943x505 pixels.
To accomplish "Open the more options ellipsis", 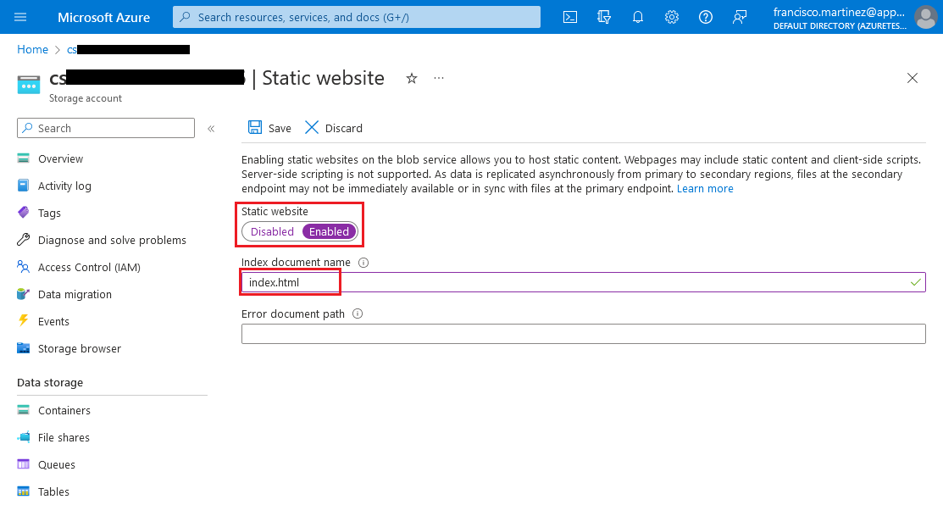I will point(439,78).
